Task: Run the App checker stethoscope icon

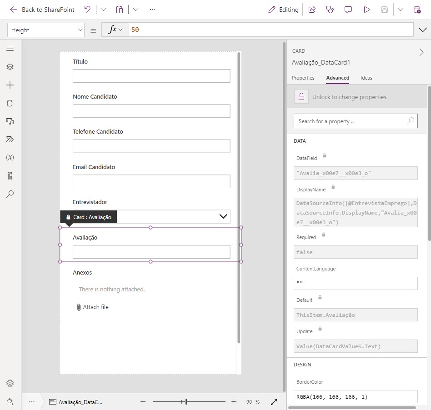Action: click(330, 10)
